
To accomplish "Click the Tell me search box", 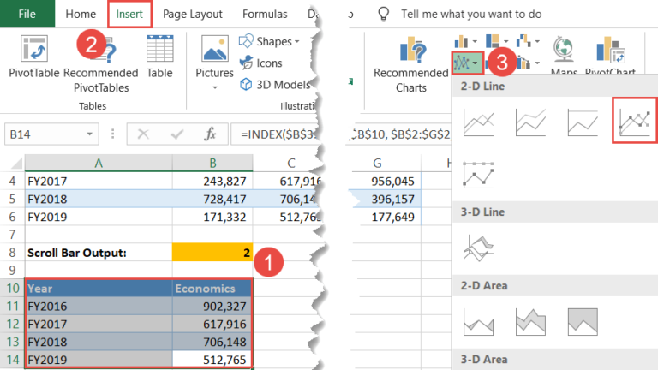I will click(x=471, y=14).
